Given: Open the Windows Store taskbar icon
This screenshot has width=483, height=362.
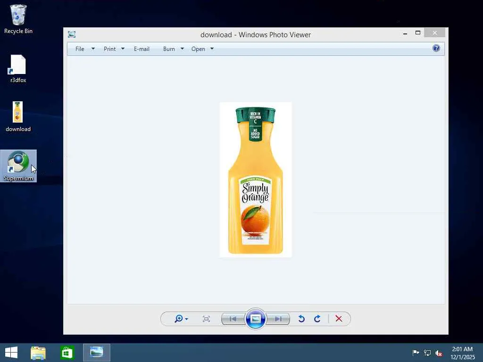Looking at the screenshot, I should click(x=67, y=353).
